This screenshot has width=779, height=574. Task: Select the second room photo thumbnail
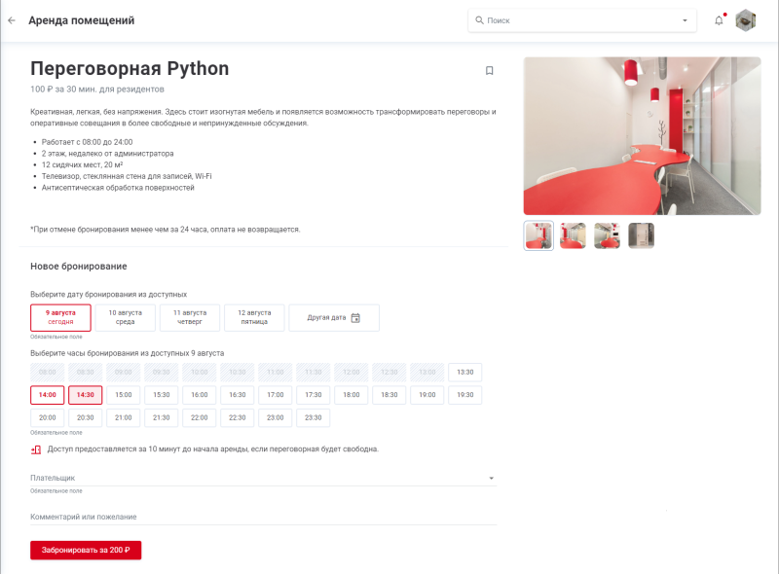572,235
